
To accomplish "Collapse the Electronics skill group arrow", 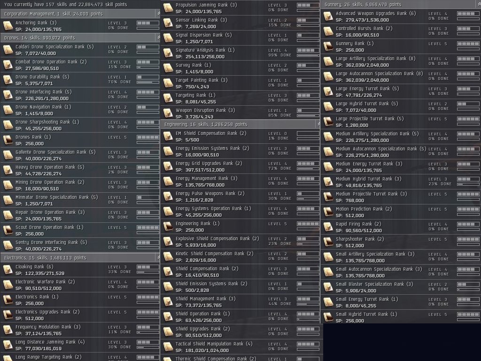I will point(159,258).
